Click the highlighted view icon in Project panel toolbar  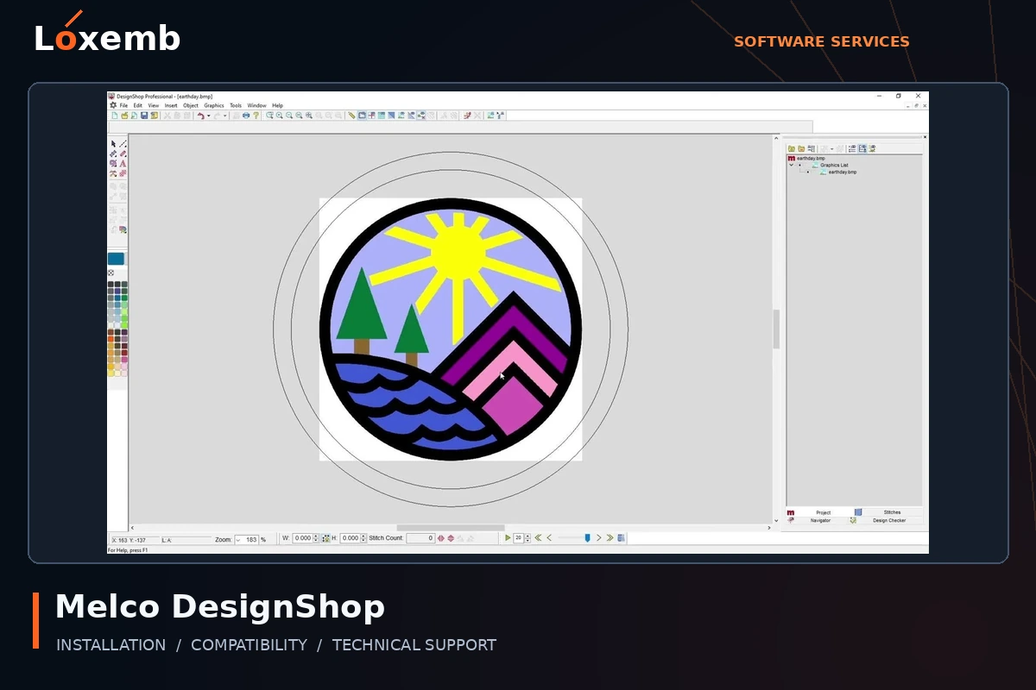point(862,148)
